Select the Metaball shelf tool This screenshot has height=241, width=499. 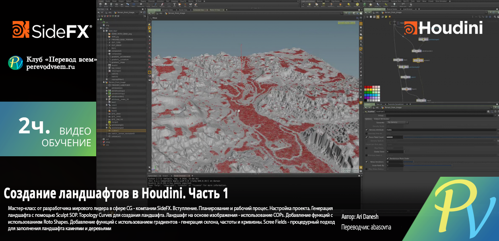tap(127, 4)
